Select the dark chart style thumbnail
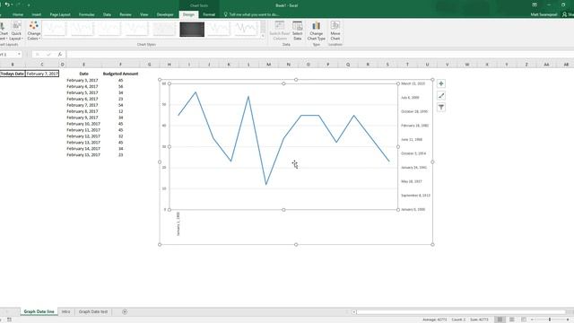Viewport: 574px width, 323px height. [192, 30]
